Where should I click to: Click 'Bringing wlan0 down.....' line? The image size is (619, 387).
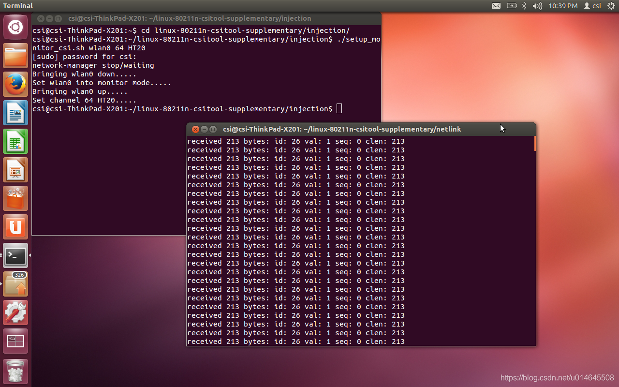[x=84, y=74]
